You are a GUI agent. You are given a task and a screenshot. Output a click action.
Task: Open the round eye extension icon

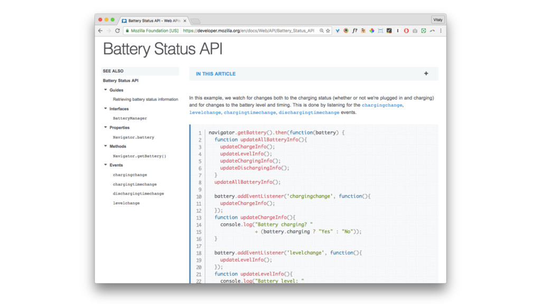[346, 31]
